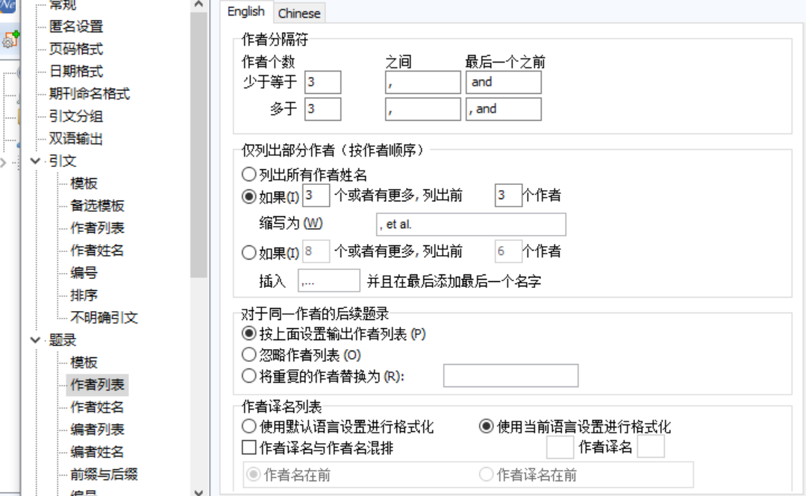Click the left tree vertical scrollbar thumb

pos(199,145)
